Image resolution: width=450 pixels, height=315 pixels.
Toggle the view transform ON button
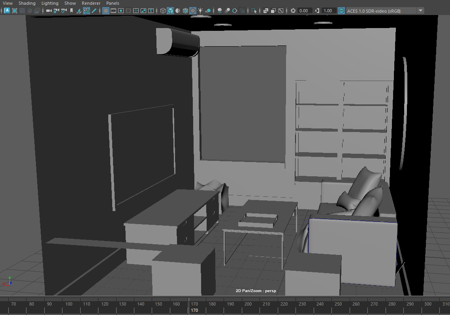[341, 11]
